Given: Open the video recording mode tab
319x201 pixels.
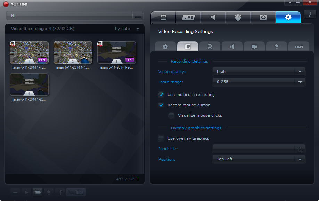Looking at the screenshot, I should pyautogui.click(x=163, y=17).
